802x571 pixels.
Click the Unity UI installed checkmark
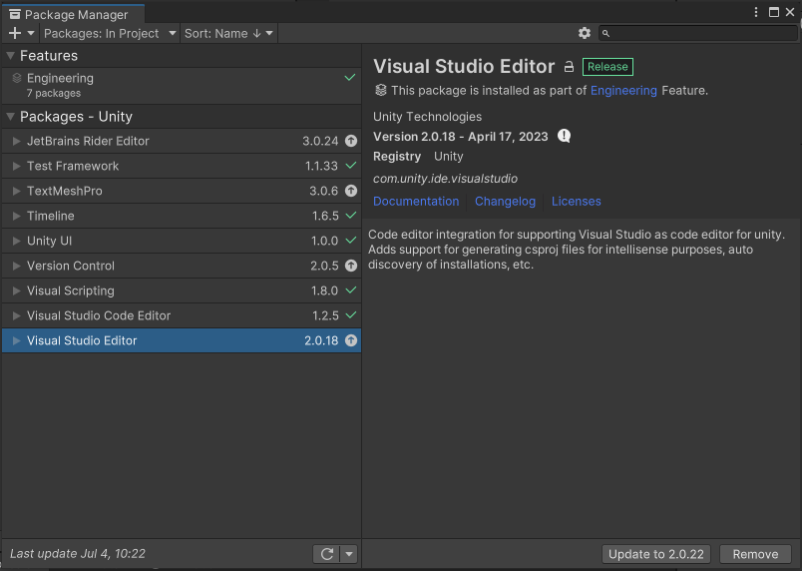(x=351, y=240)
